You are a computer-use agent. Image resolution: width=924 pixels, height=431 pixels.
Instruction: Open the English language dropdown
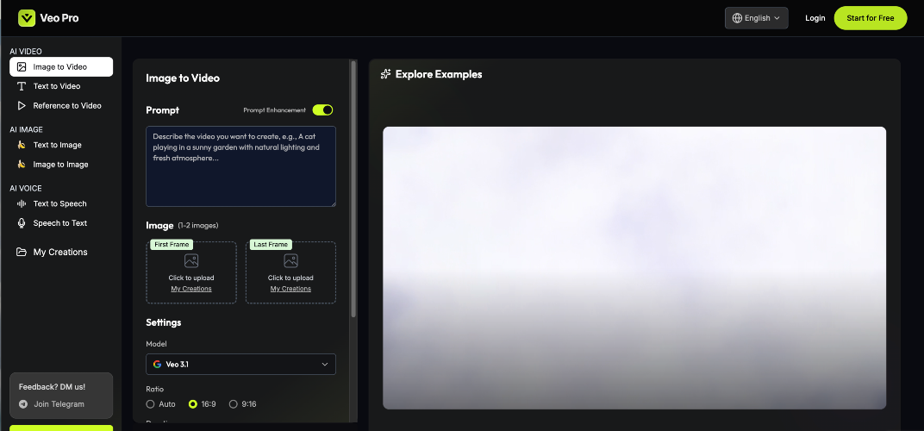tap(757, 18)
